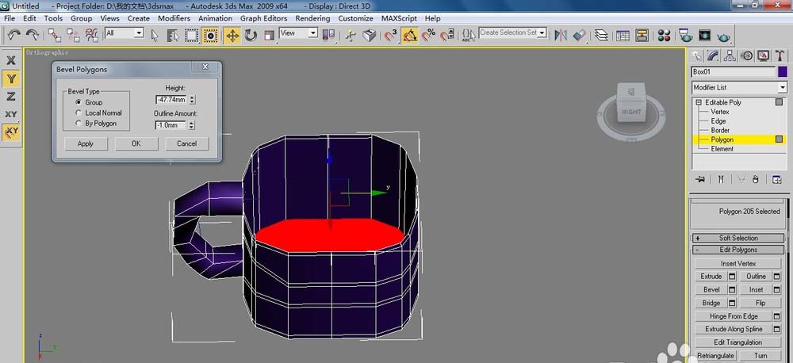The height and width of the screenshot is (363, 793).
Task: Toggle Spinner Snap icon
Action: point(447,36)
